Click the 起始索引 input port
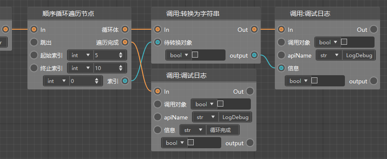Image resolution: width=387 pixels, height=159 pixels. 34,55
